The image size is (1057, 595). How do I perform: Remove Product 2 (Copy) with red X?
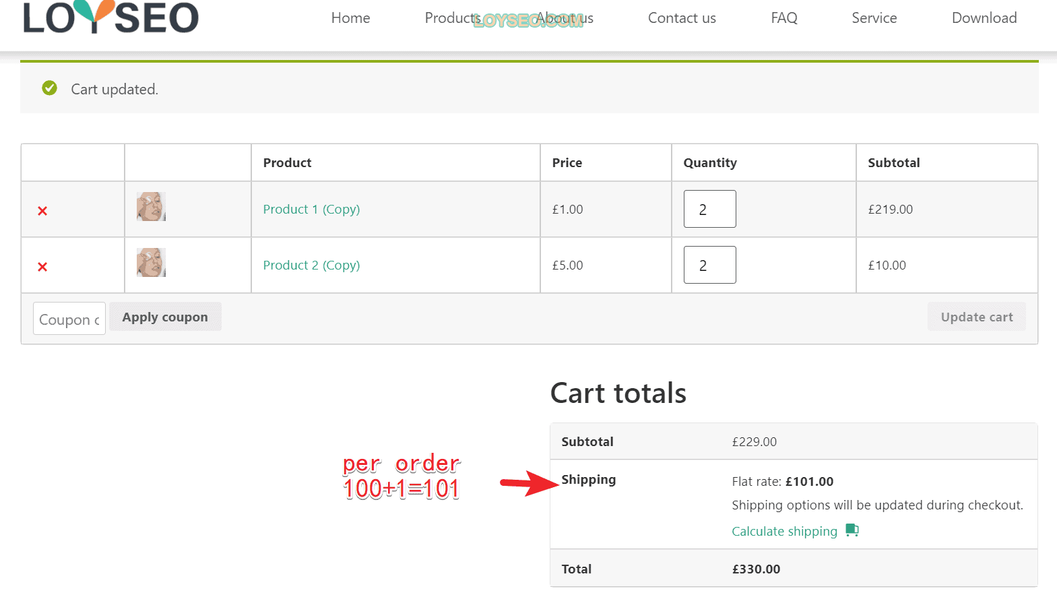point(42,267)
